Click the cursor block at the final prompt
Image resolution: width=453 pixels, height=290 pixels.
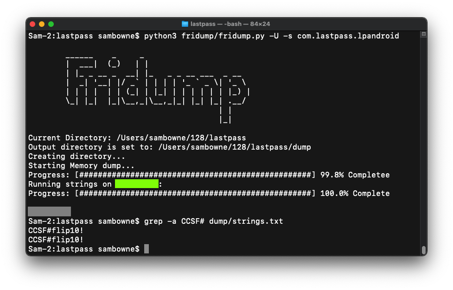click(147, 249)
